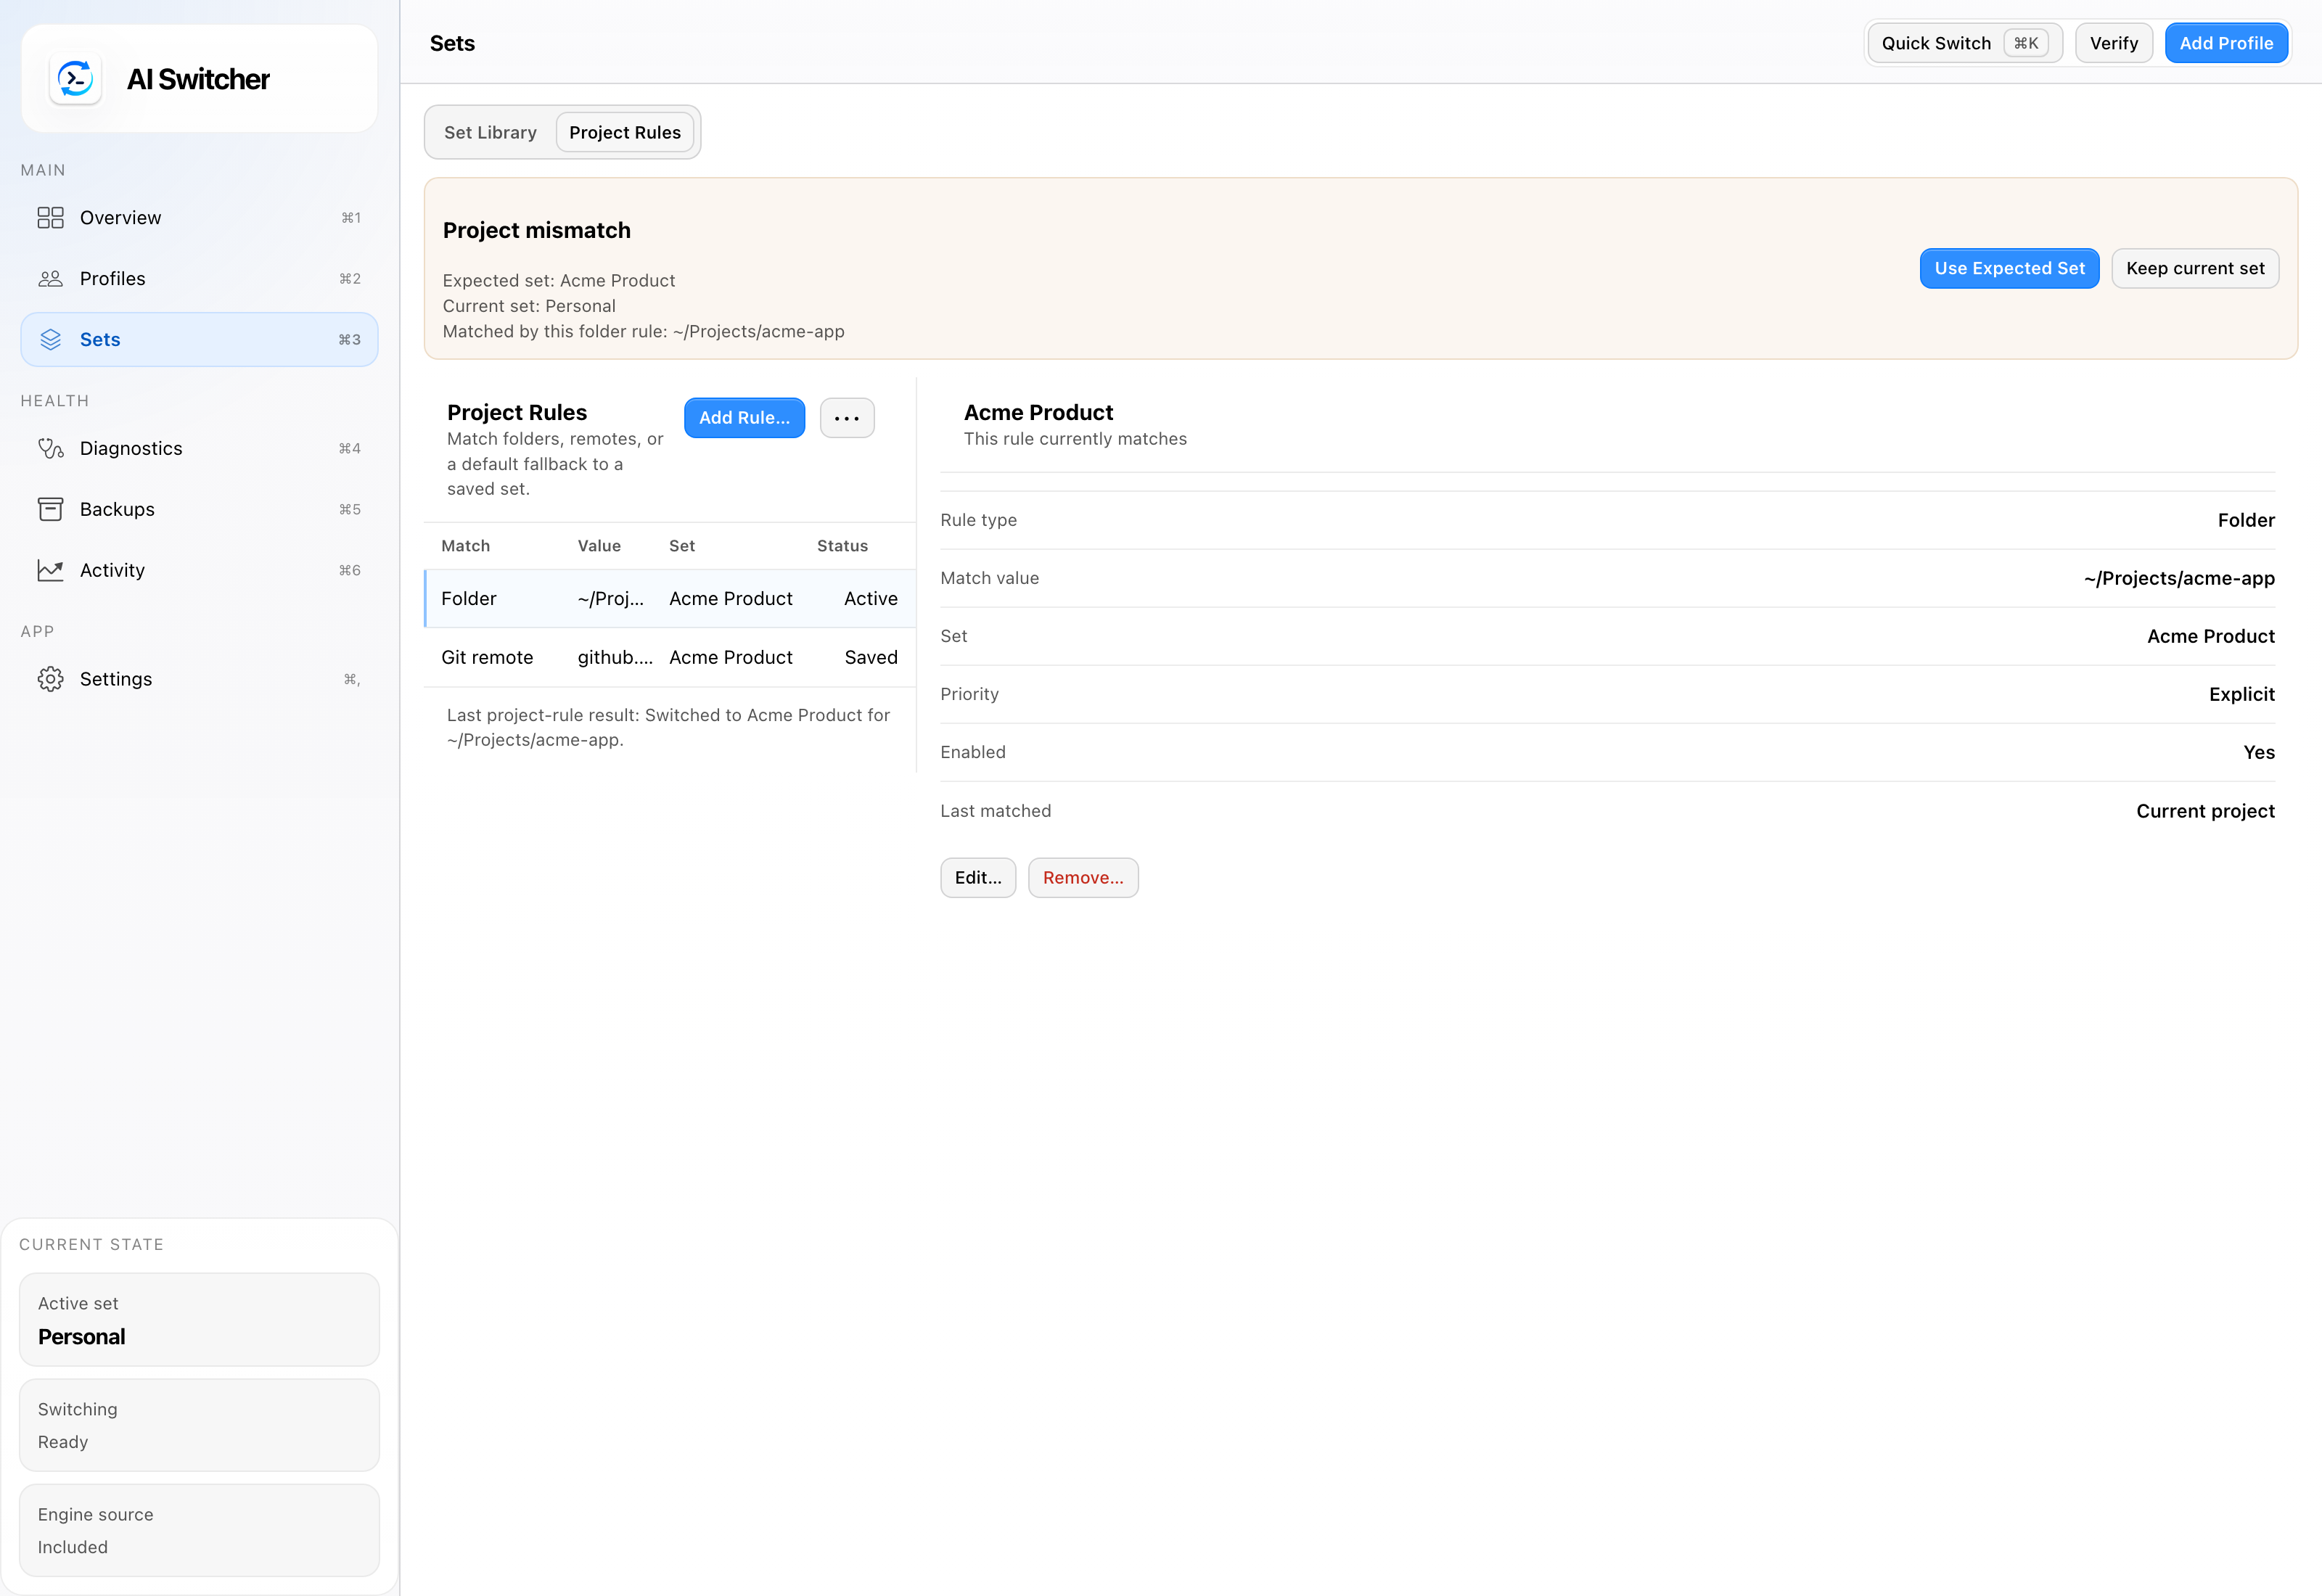Click the Switching Ready status card
Screen dimensions: 2322x1596
pyautogui.click(x=199, y=1426)
